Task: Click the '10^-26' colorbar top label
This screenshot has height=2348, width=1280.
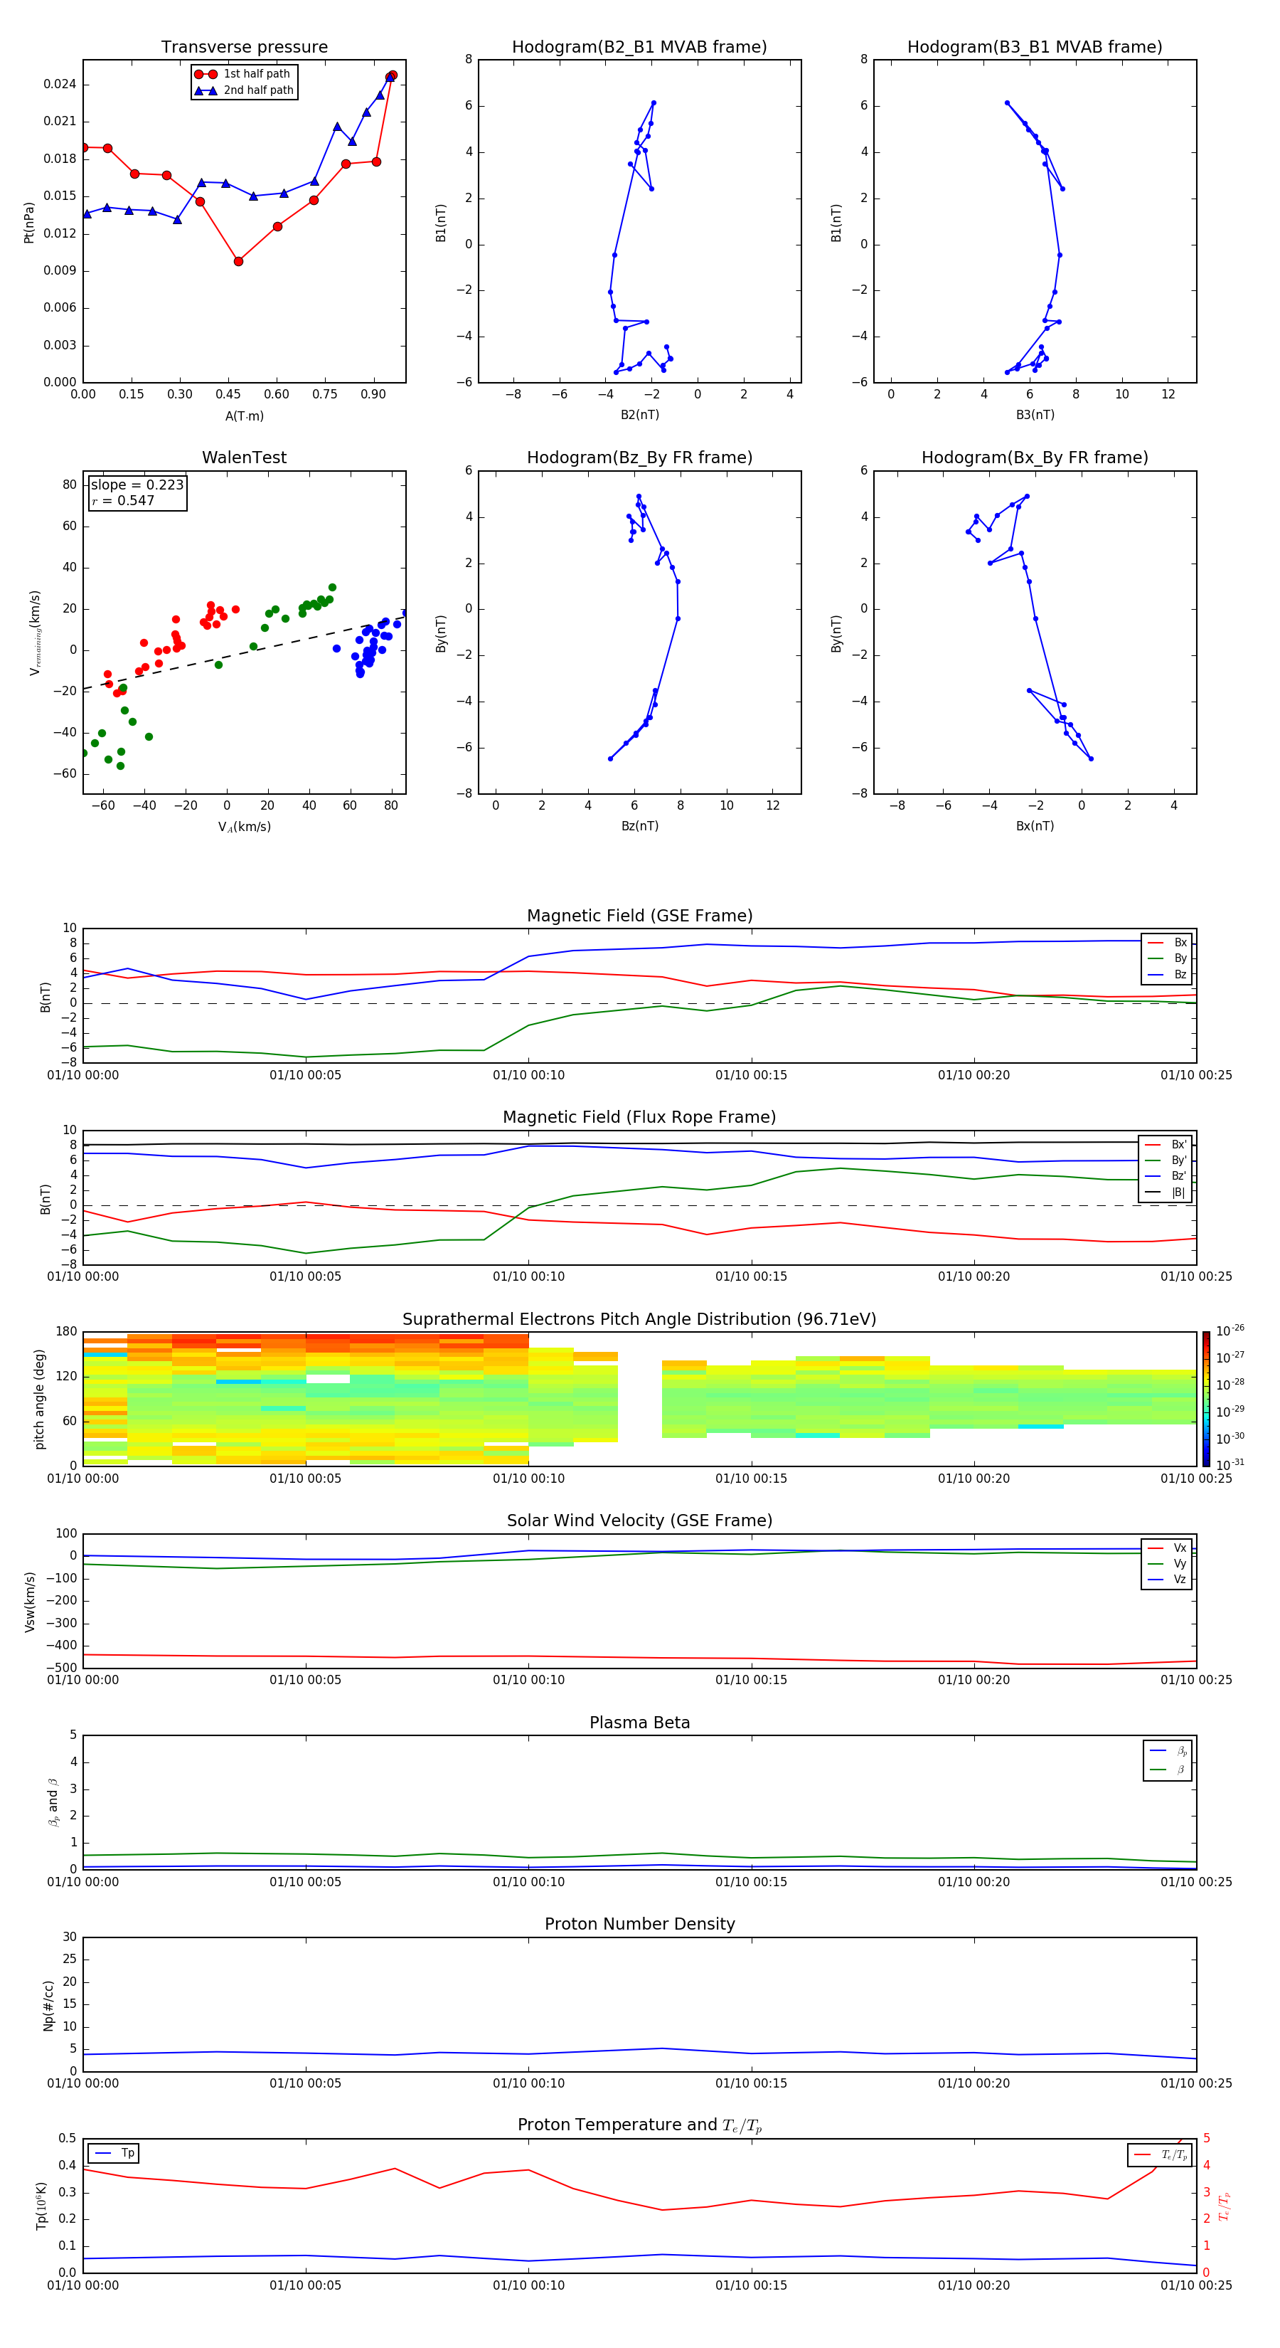Action: pos(1230,1331)
